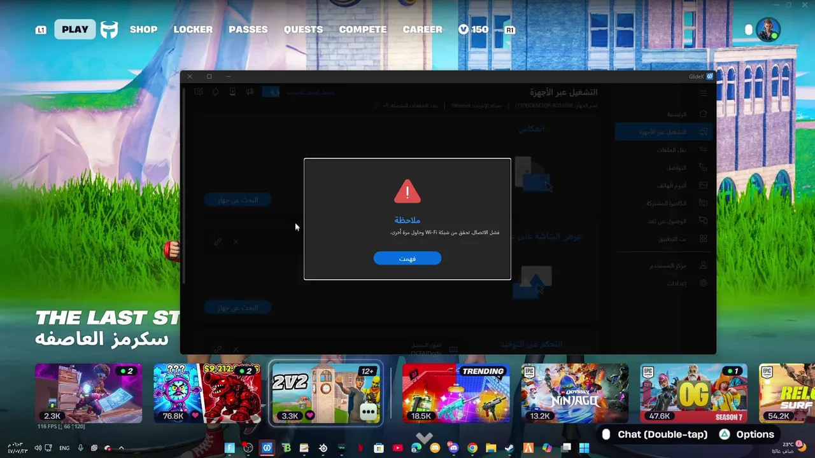Click the link icon in the upper device row

(218, 242)
